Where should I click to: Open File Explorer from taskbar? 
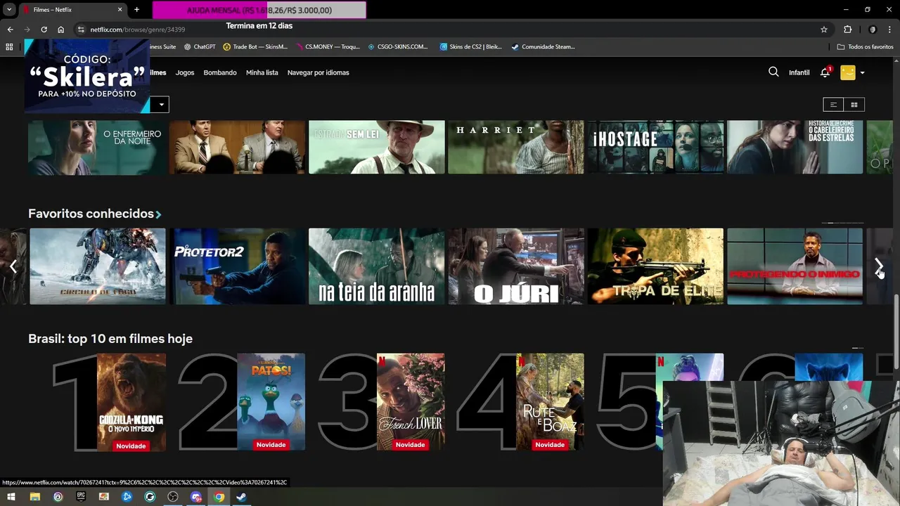tap(34, 497)
